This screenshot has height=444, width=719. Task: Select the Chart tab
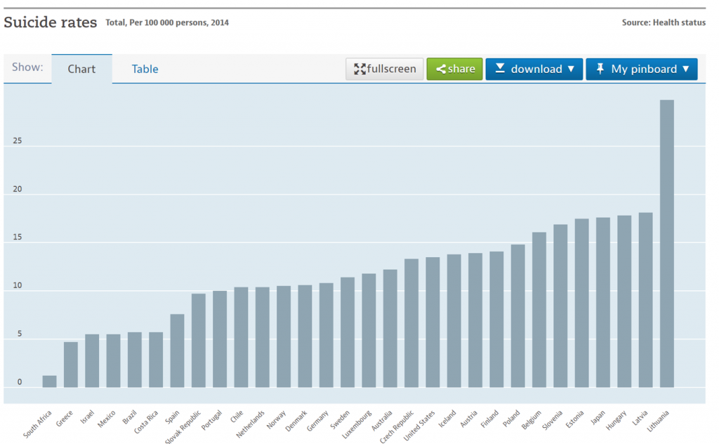pos(81,69)
